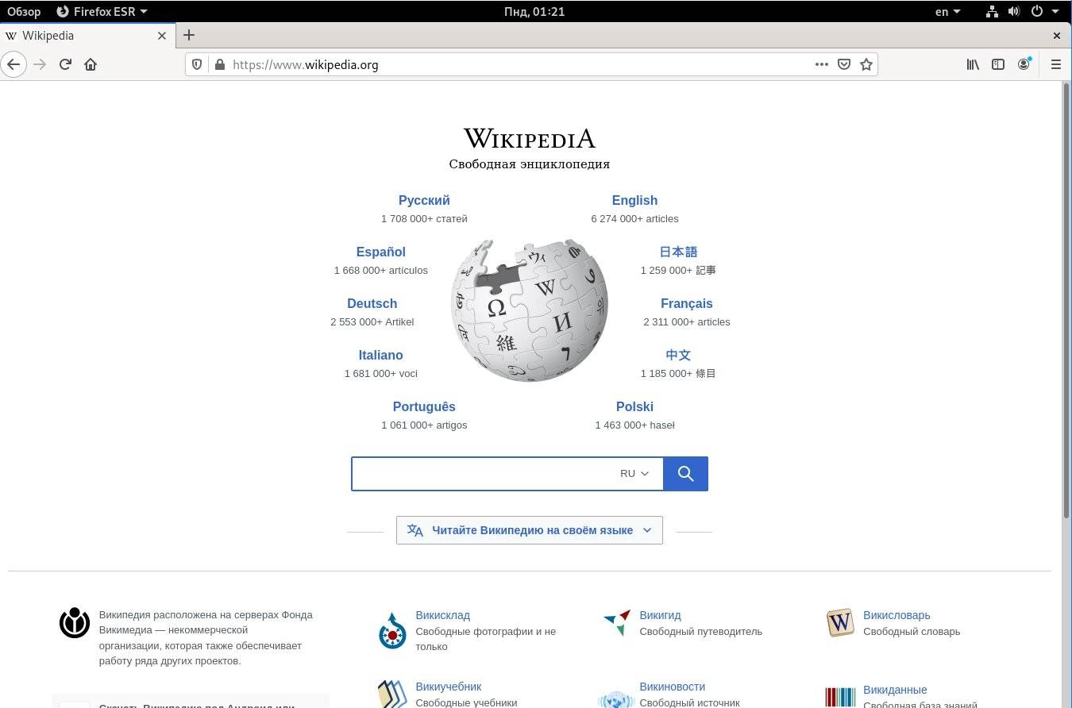Open the Polski Wikipedia link
Screen dimensions: 1072x708
[x=634, y=407]
